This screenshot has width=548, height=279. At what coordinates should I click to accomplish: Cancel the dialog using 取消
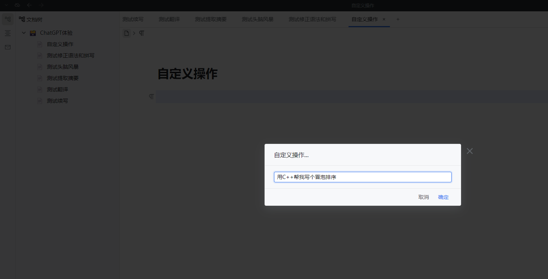click(x=423, y=197)
